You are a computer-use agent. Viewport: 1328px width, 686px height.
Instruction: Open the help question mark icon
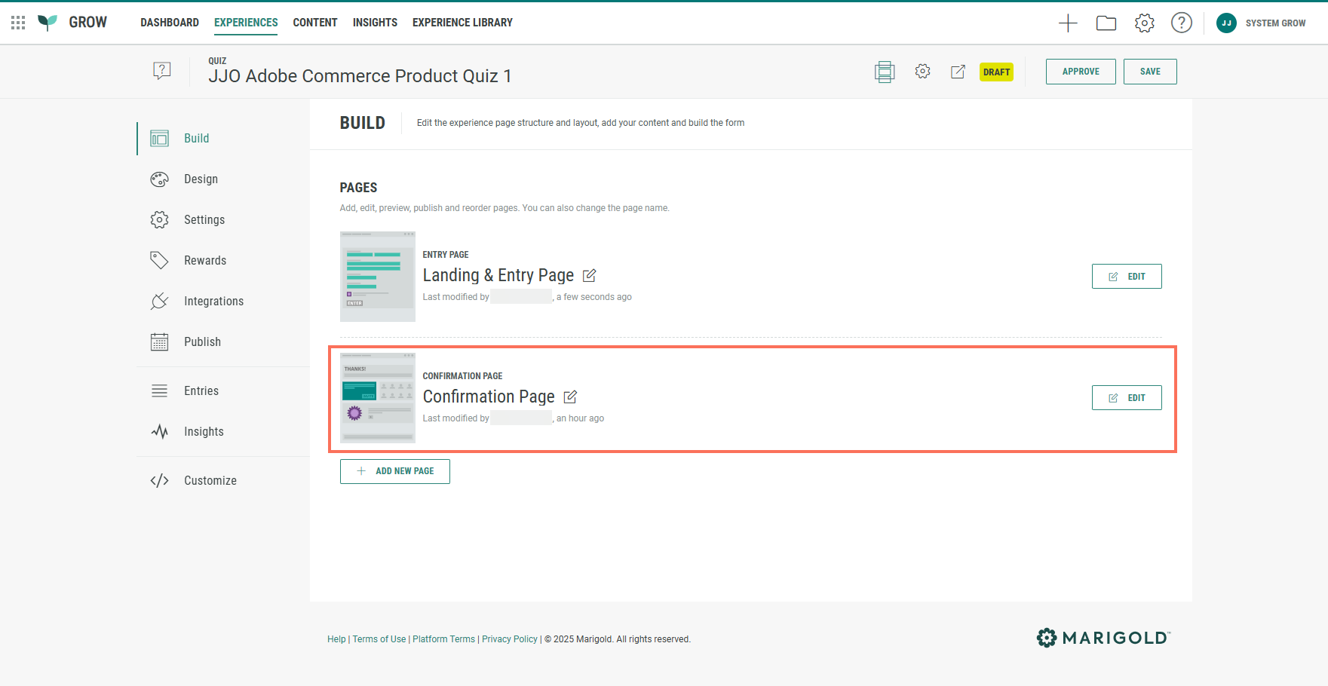(1181, 23)
